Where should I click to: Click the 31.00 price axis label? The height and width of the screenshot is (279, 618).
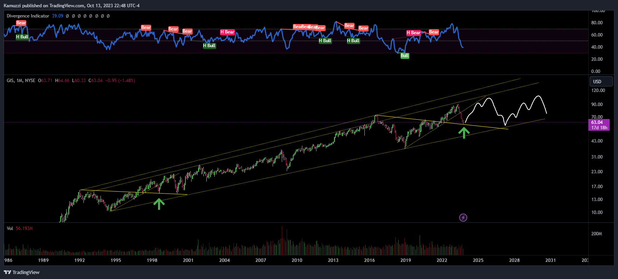[597, 157]
